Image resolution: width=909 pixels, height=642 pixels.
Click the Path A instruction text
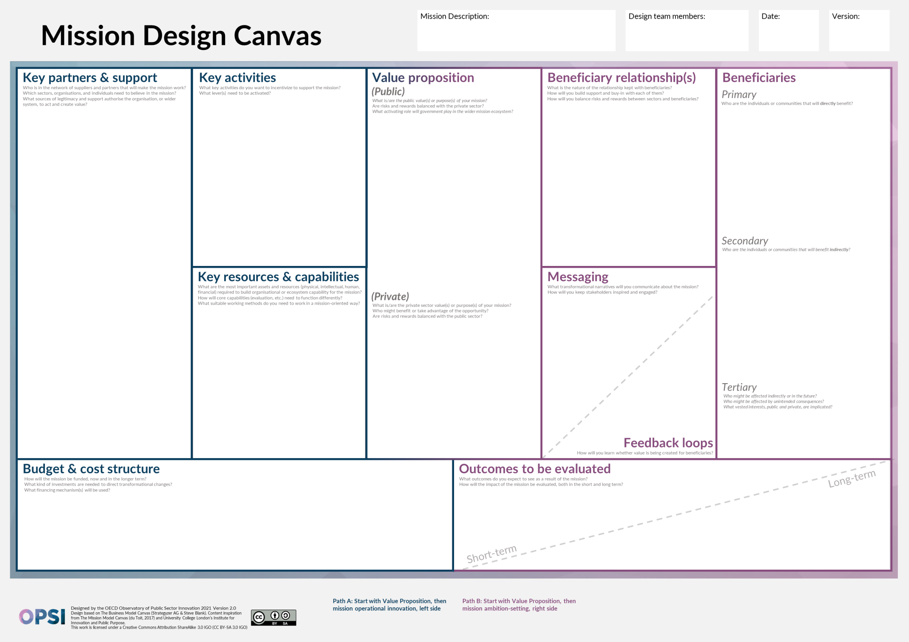point(389,604)
